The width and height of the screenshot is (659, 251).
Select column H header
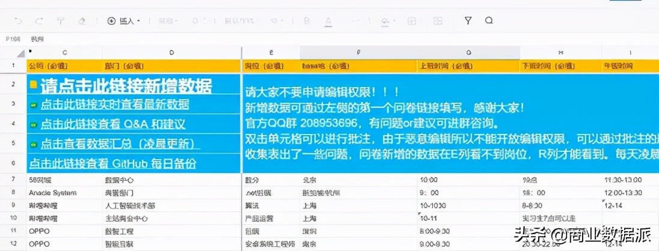click(x=560, y=53)
